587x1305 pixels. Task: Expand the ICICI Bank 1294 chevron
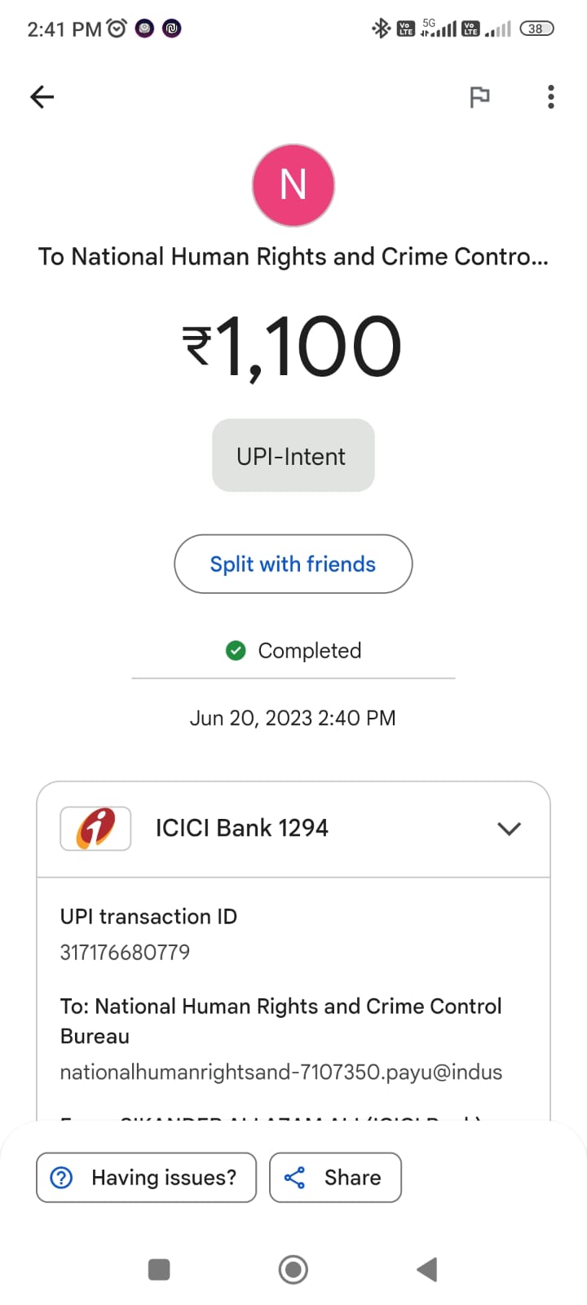pos(509,829)
